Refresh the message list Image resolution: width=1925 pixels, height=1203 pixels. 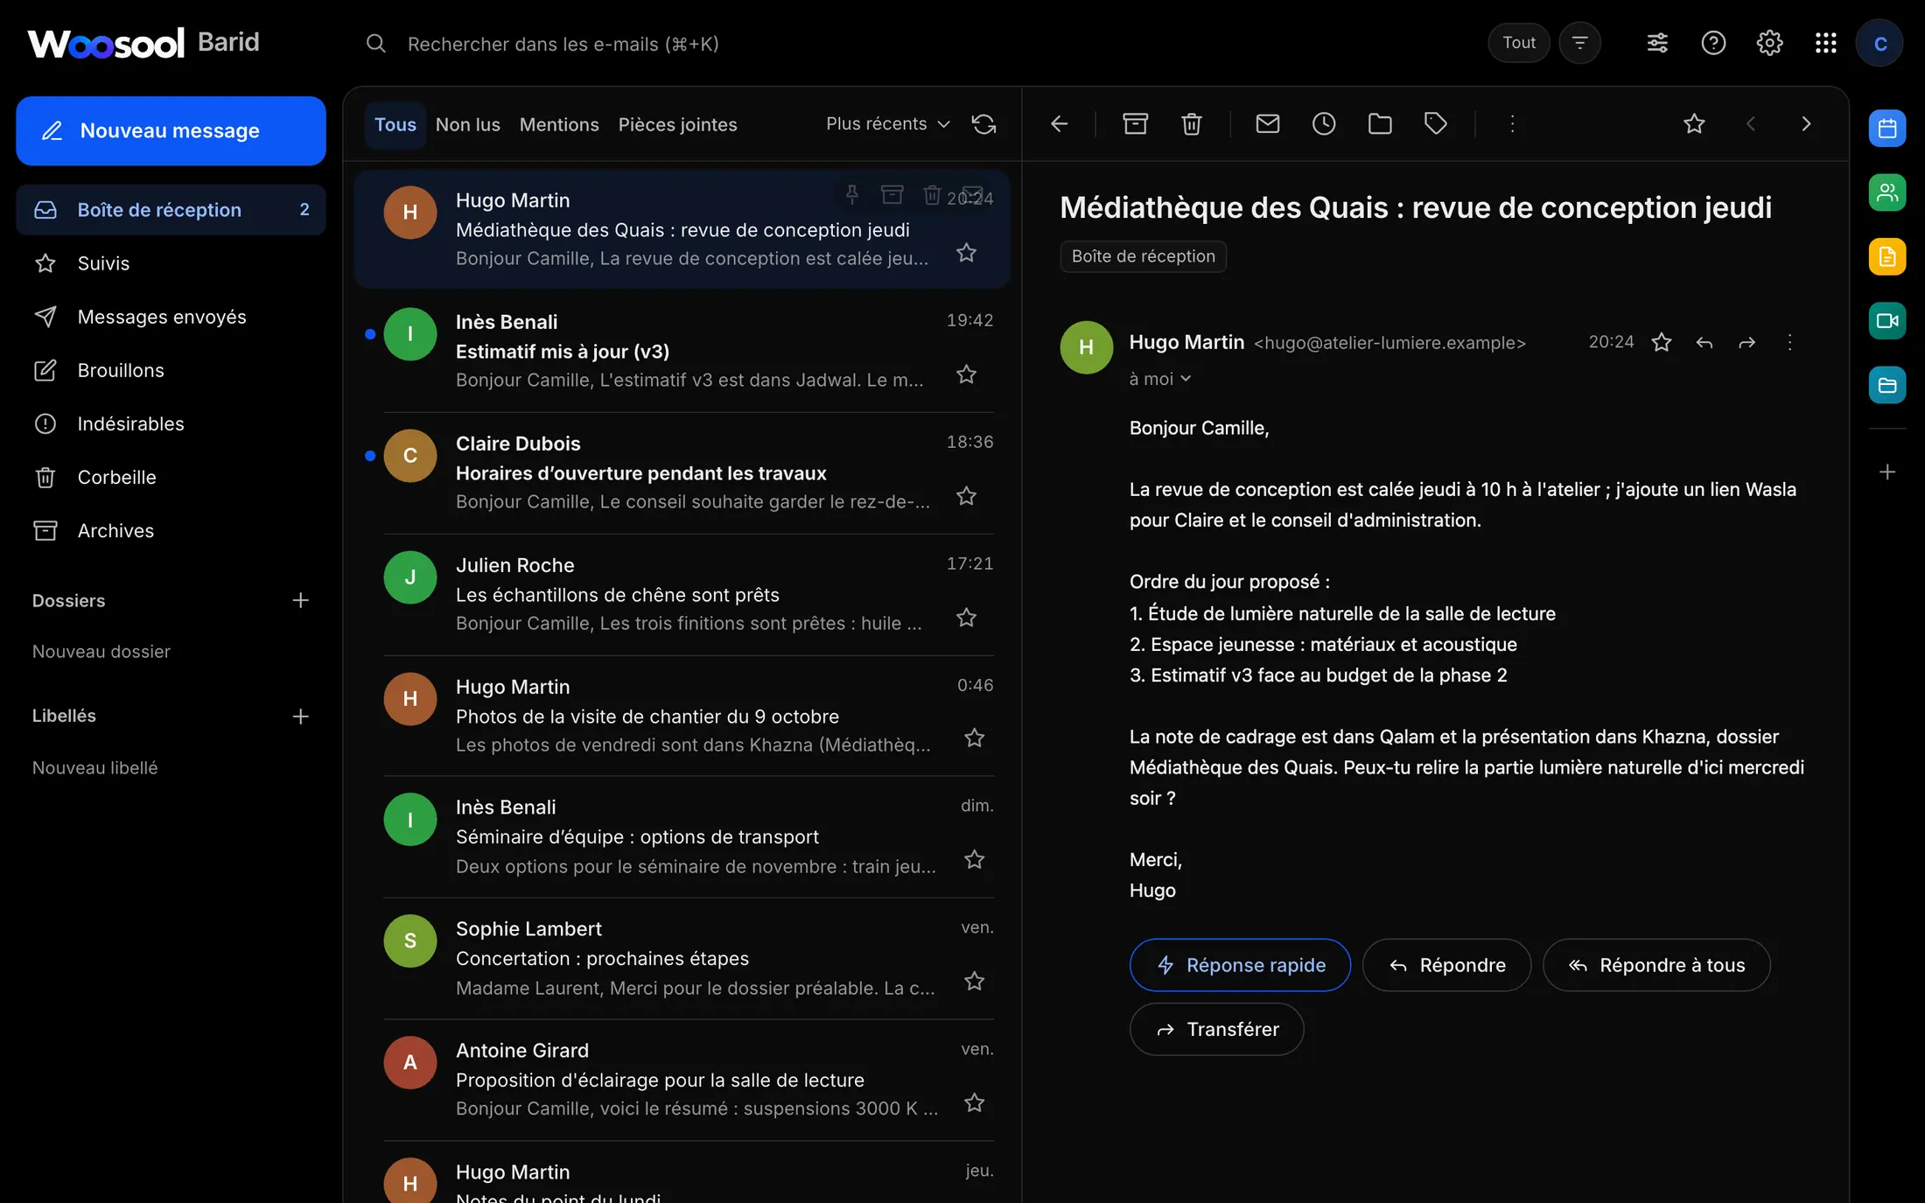pyautogui.click(x=983, y=124)
